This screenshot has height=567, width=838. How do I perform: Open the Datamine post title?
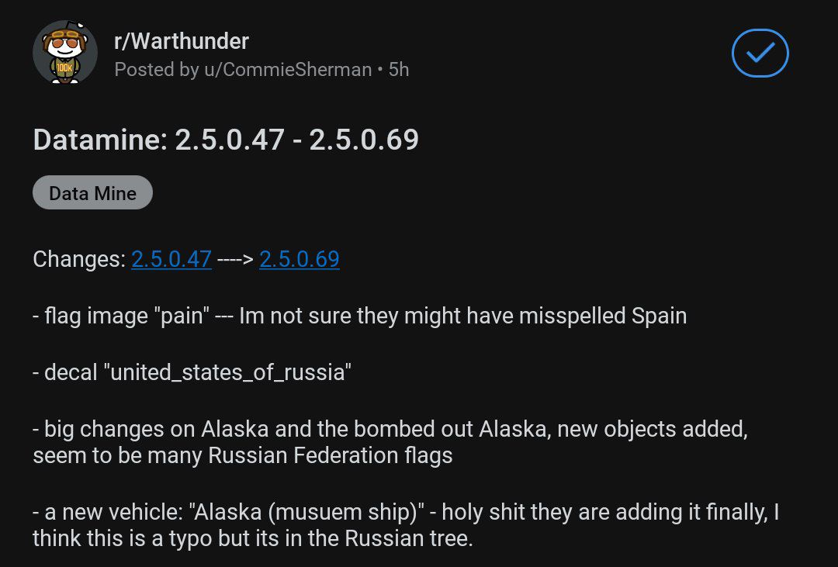[x=226, y=140]
